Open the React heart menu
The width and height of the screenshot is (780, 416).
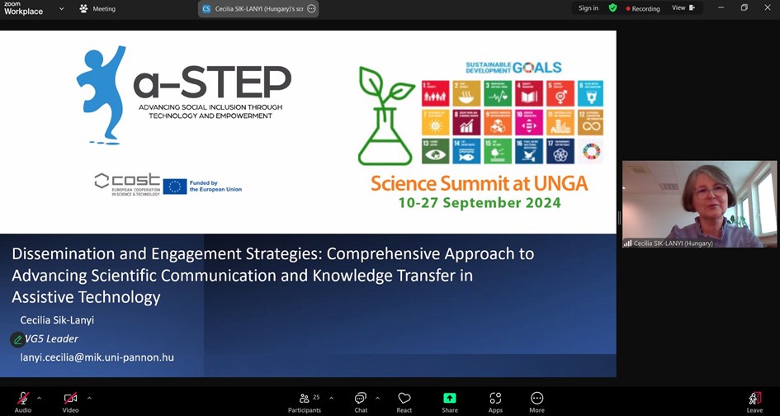(x=404, y=402)
